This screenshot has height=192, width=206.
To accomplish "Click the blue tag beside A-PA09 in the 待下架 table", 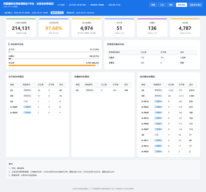I will 27,113.
